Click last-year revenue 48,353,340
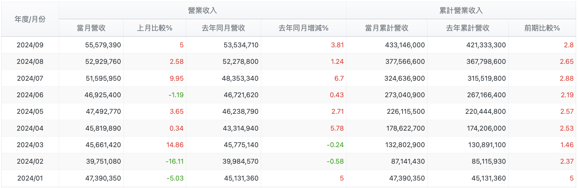578x188 pixels. point(240,78)
